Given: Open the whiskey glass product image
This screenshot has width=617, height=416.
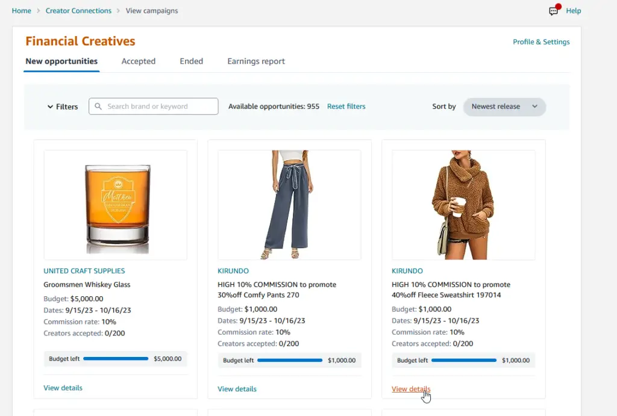Looking at the screenshot, I should pyautogui.click(x=115, y=205).
